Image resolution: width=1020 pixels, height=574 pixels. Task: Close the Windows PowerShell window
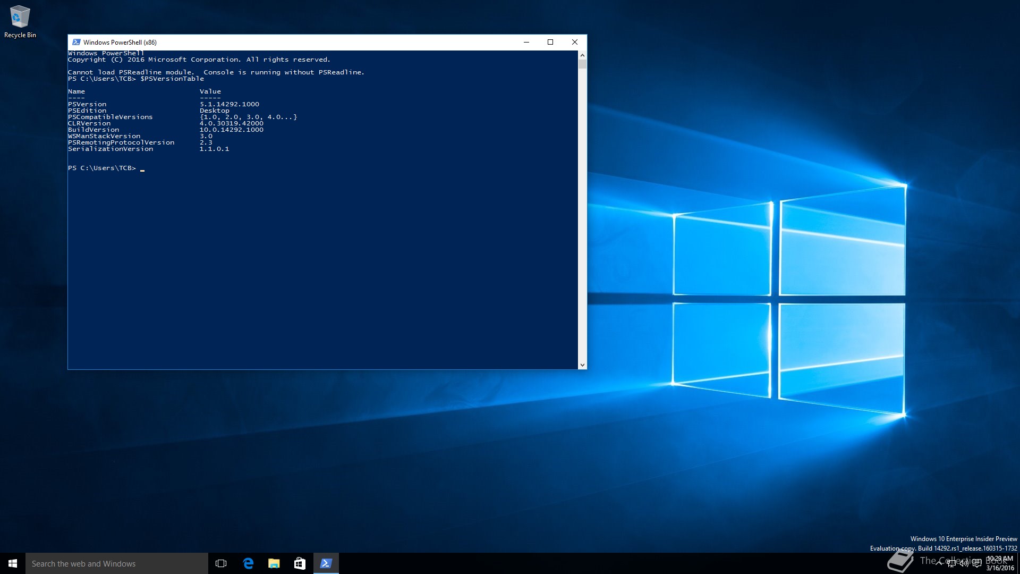[575, 42]
